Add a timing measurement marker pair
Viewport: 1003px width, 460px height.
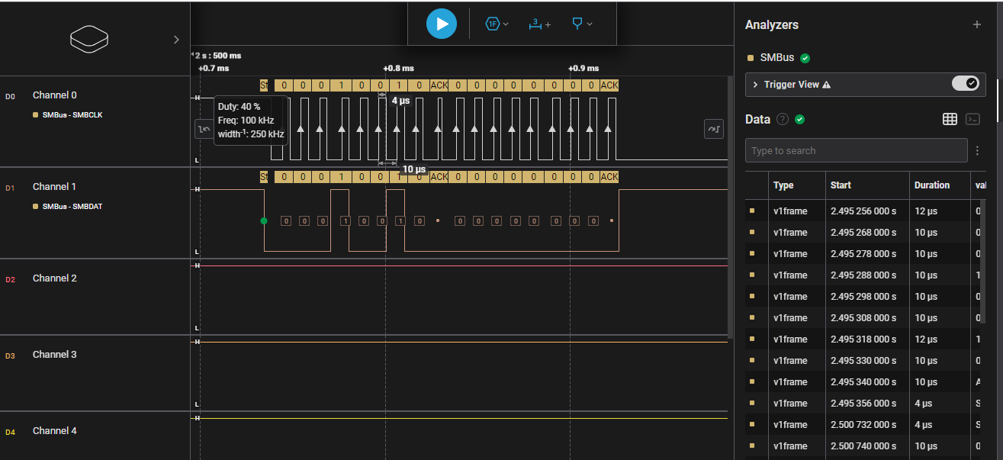coord(539,24)
